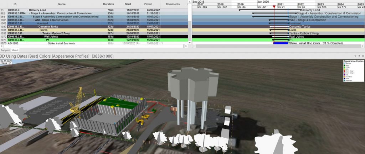
Task: Click the yellow CRL legend swatch
Action: click(x=345, y=69)
